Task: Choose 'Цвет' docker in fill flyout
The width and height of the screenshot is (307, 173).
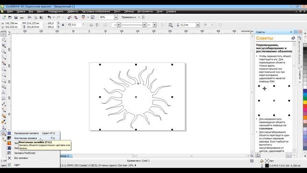Action: pyautogui.click(x=34, y=165)
